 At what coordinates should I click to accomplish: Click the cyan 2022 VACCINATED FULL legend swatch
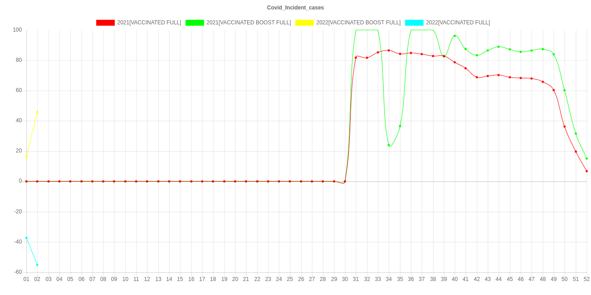[414, 23]
